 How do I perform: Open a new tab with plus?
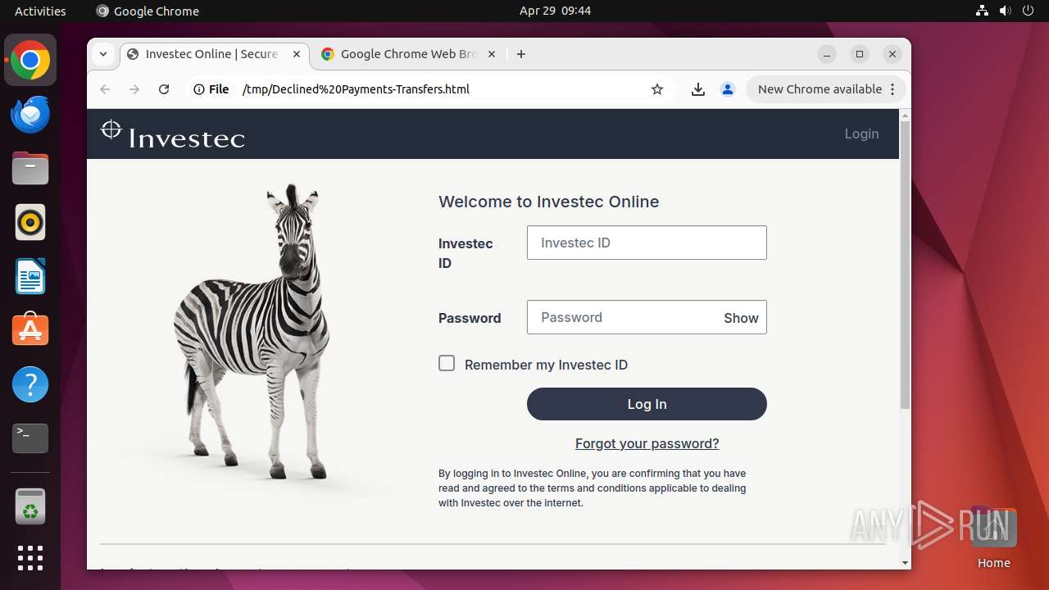(x=521, y=54)
